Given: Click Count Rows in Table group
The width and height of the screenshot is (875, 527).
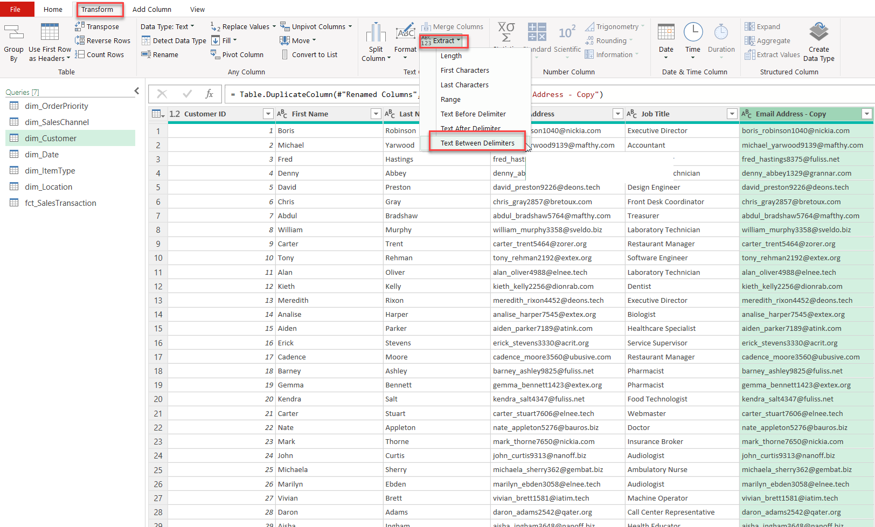Looking at the screenshot, I should point(99,54).
